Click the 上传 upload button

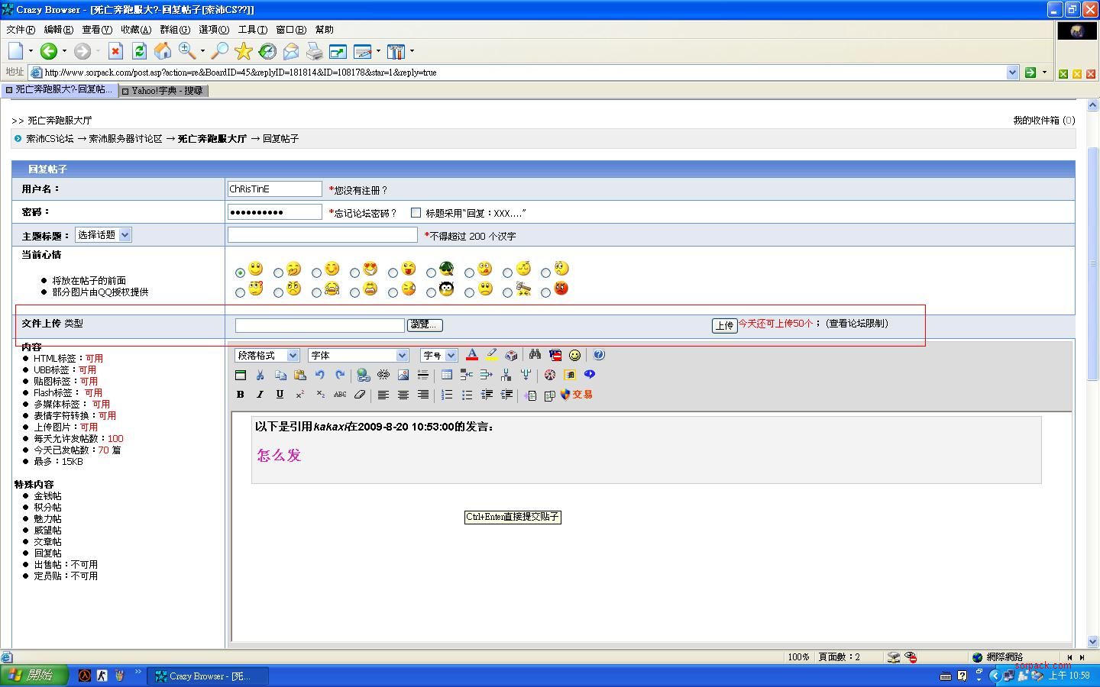pos(724,326)
